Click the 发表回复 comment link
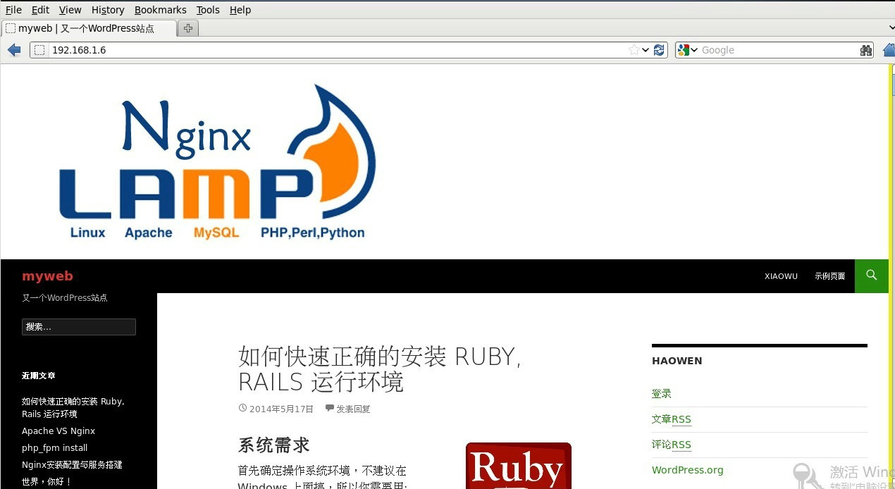This screenshot has width=895, height=489. coord(353,409)
